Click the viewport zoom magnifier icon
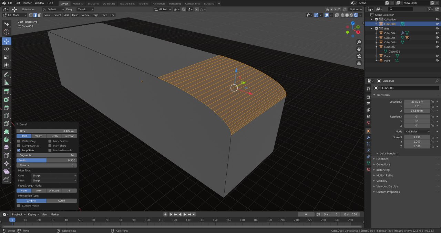Screen dimensions: 441x233 [359, 42]
